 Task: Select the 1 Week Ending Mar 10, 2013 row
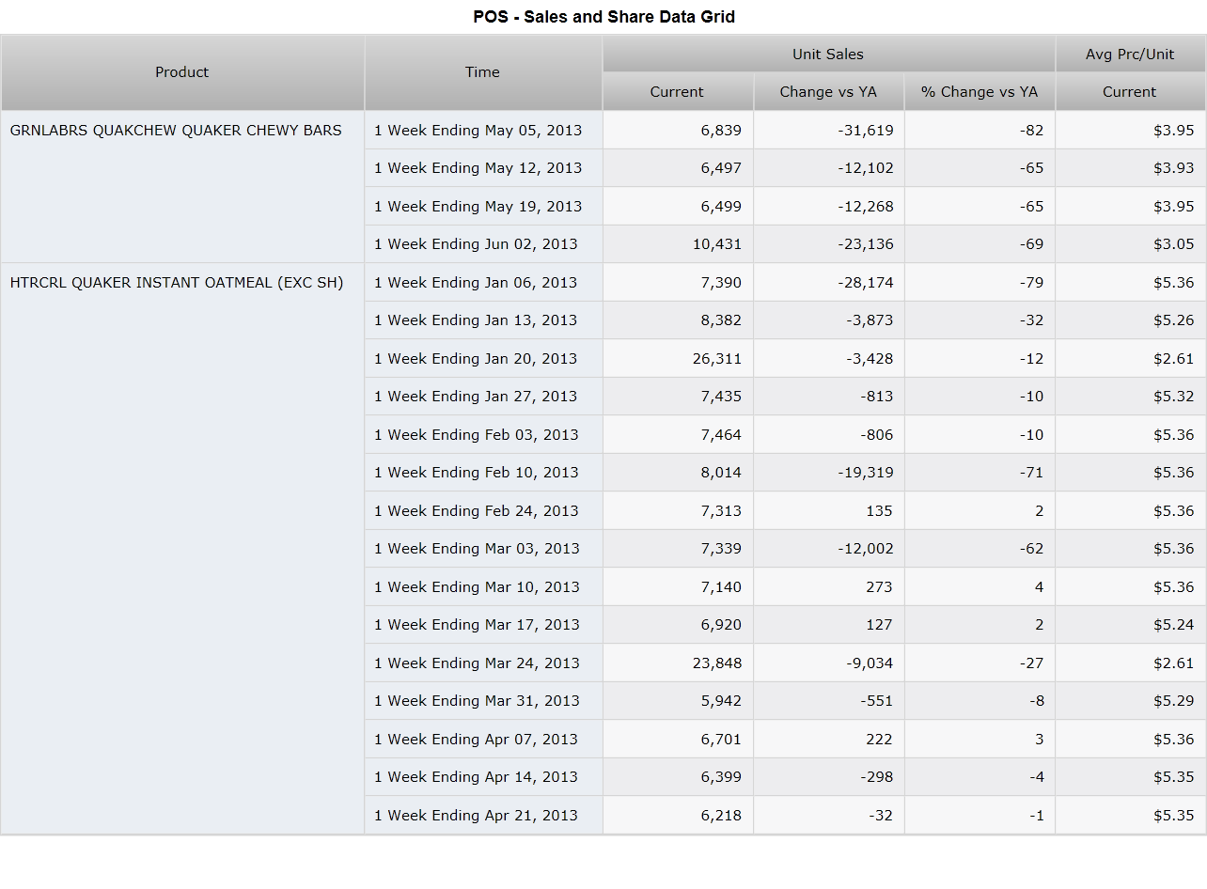pyautogui.click(x=483, y=587)
